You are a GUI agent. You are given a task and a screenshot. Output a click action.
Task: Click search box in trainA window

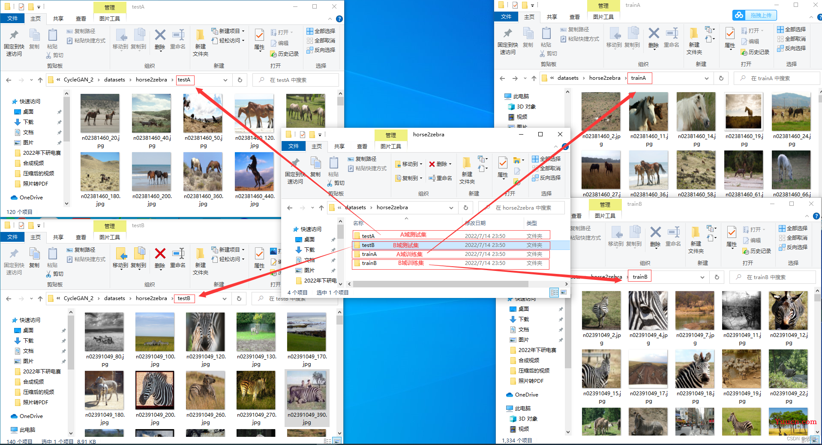777,78
